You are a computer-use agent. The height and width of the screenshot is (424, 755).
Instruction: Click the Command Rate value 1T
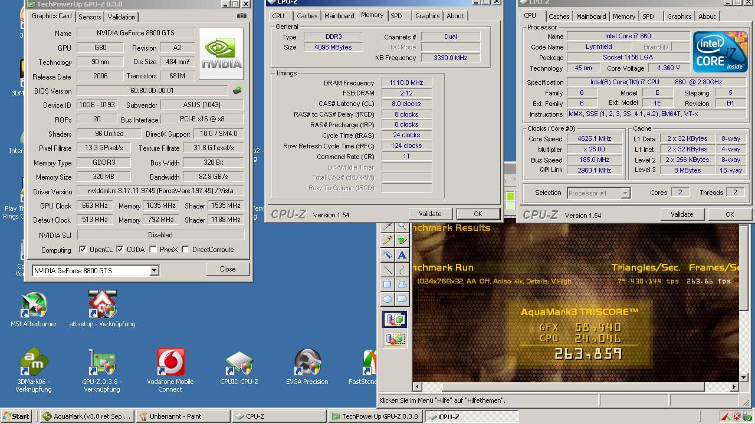[406, 156]
